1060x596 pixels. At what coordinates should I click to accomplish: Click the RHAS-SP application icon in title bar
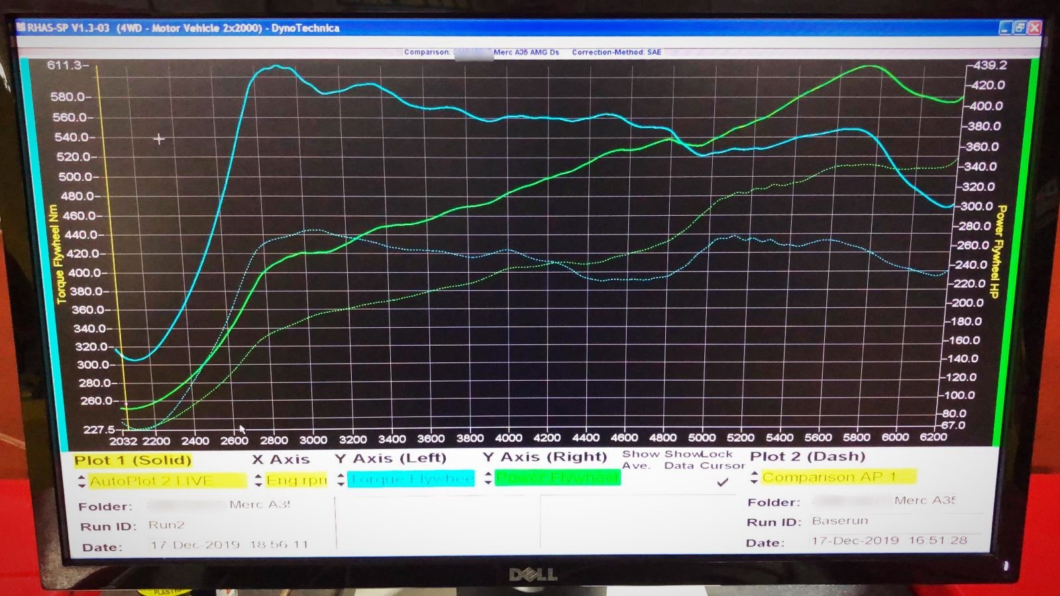pyautogui.click(x=21, y=27)
